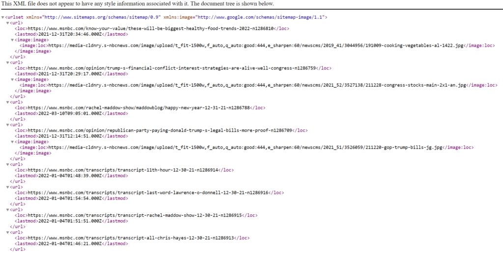Collapse url node above trump-s-financial-conflict loc

point(8,62)
